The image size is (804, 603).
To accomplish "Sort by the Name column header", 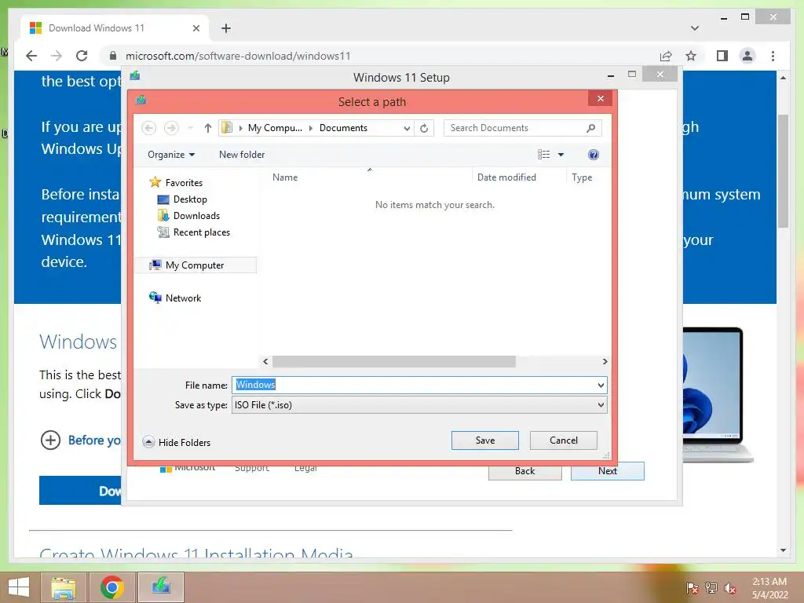I will click(x=284, y=177).
